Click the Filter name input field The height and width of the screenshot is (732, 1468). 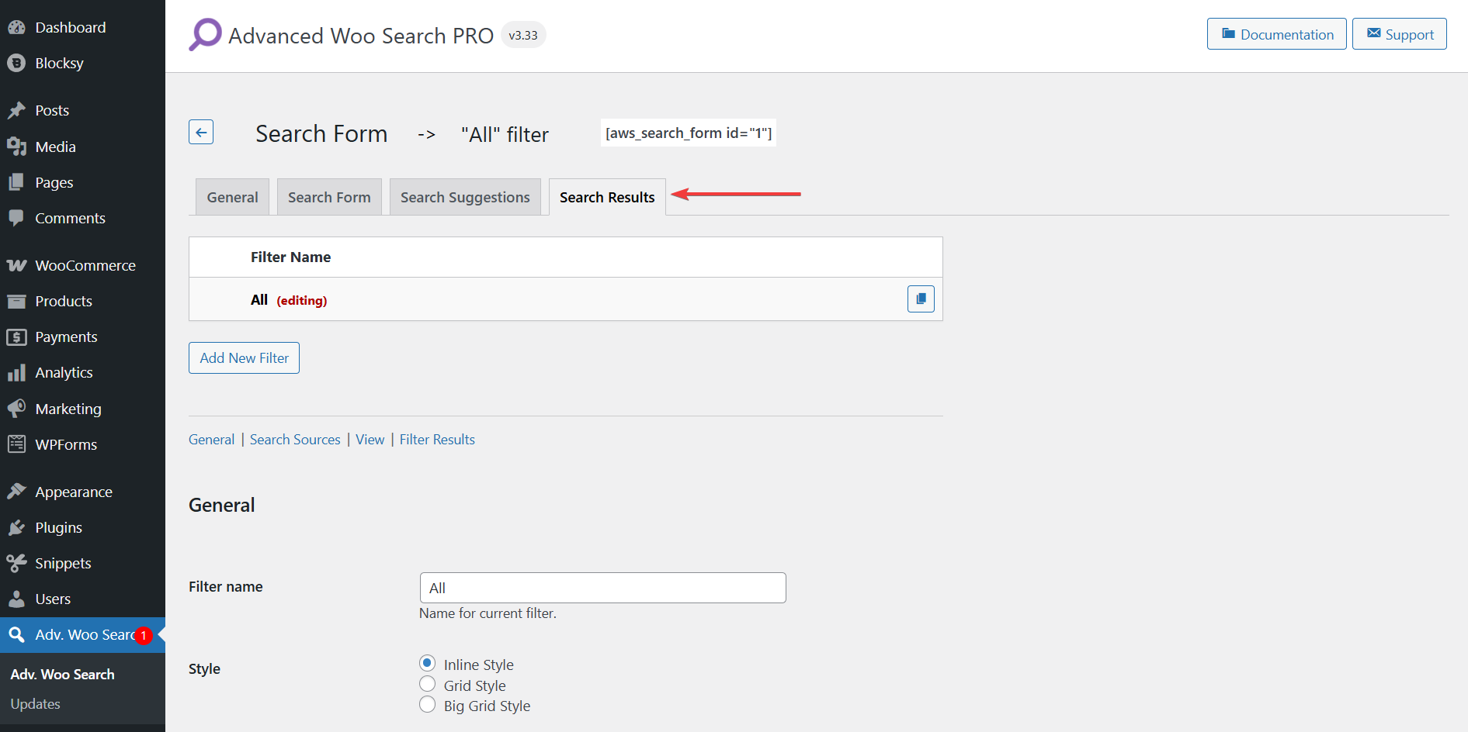(x=603, y=588)
